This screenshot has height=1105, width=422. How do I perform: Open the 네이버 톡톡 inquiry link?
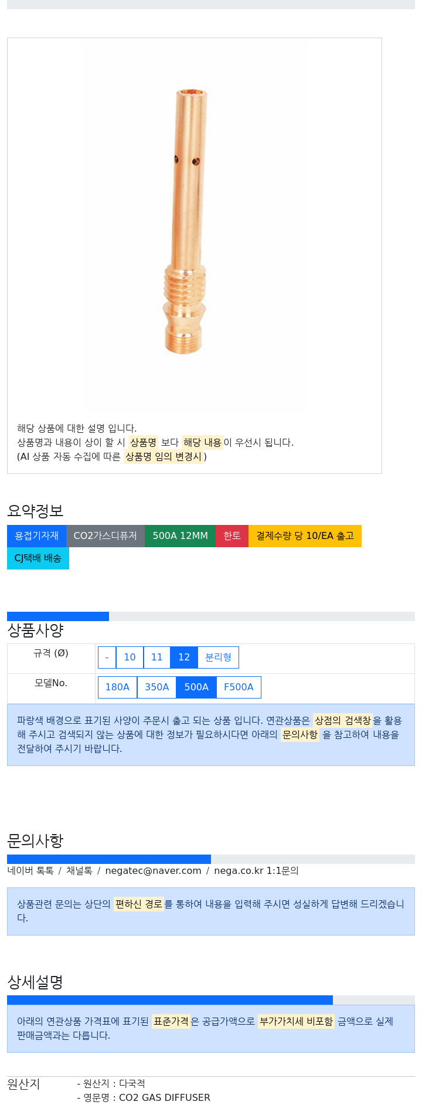click(x=30, y=871)
